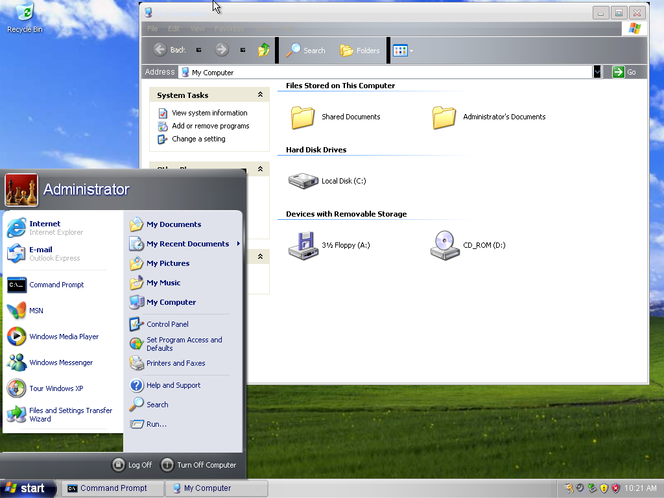Screen dimensions: 664x498
Task: Click the My Computer address field
Action: pos(385,73)
